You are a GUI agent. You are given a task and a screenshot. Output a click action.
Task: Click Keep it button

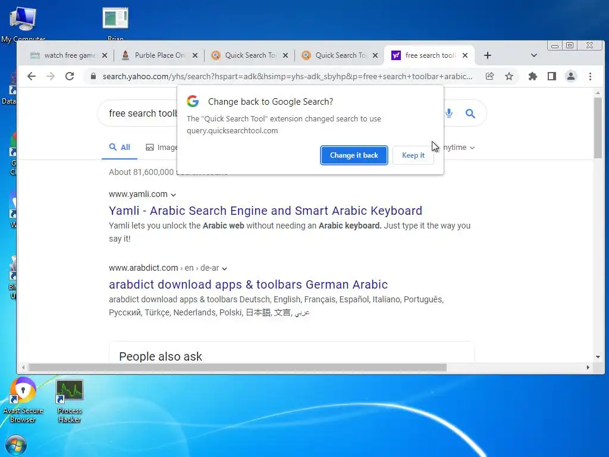(x=413, y=155)
